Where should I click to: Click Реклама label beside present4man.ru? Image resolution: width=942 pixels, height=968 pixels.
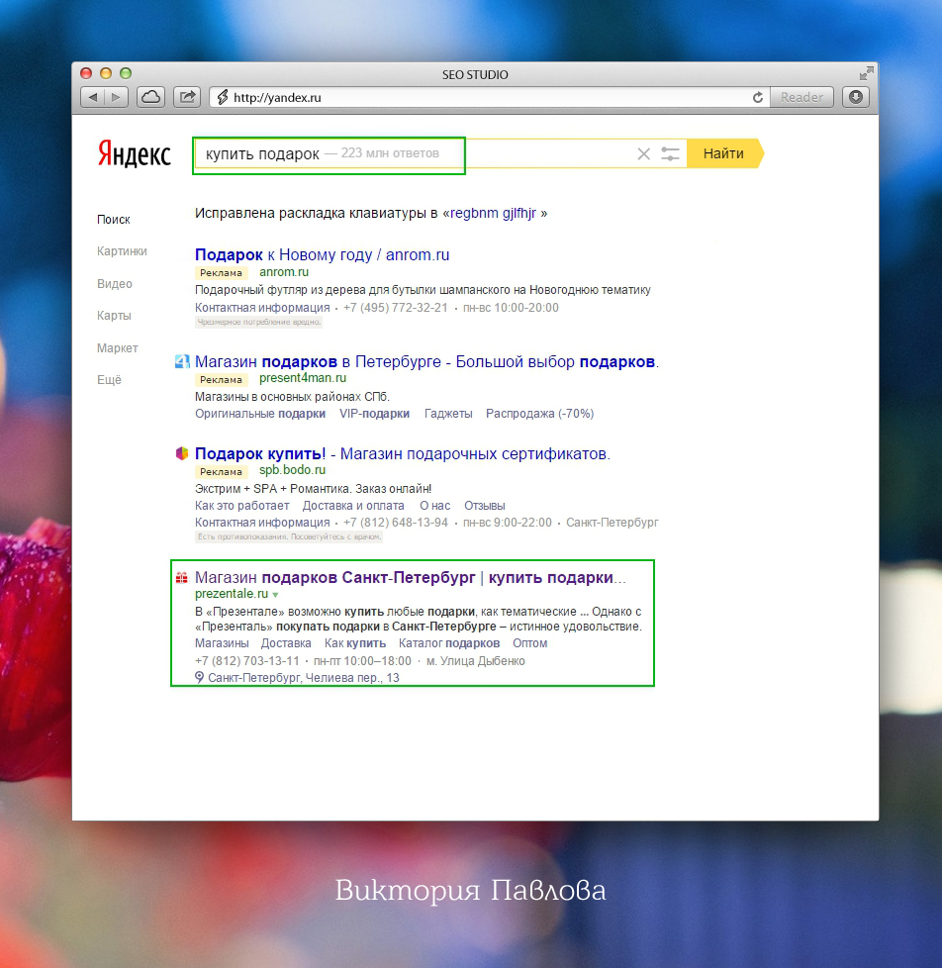click(x=221, y=380)
